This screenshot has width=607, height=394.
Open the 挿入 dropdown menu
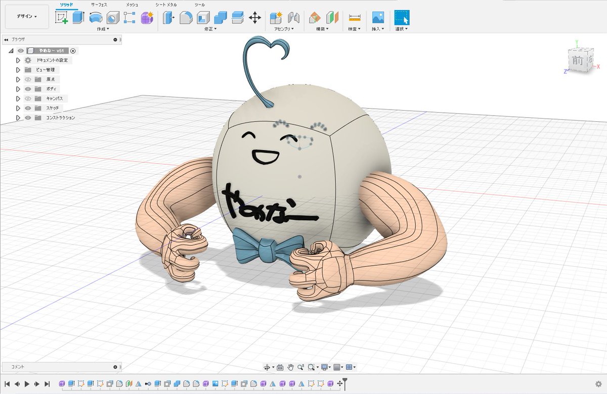[x=378, y=29]
